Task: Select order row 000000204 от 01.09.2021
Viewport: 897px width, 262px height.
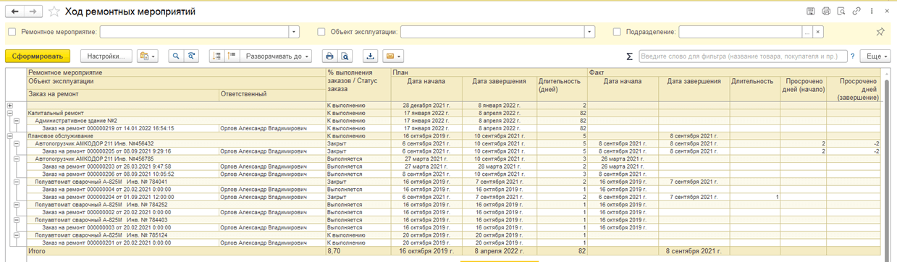Action: coord(108,197)
